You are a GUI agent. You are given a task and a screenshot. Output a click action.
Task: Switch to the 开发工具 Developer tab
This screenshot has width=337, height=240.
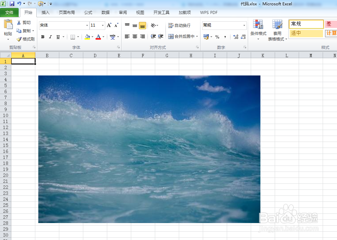tap(162, 12)
